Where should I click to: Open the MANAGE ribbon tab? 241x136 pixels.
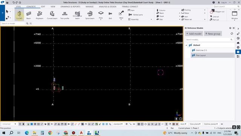(x=90, y=7)
